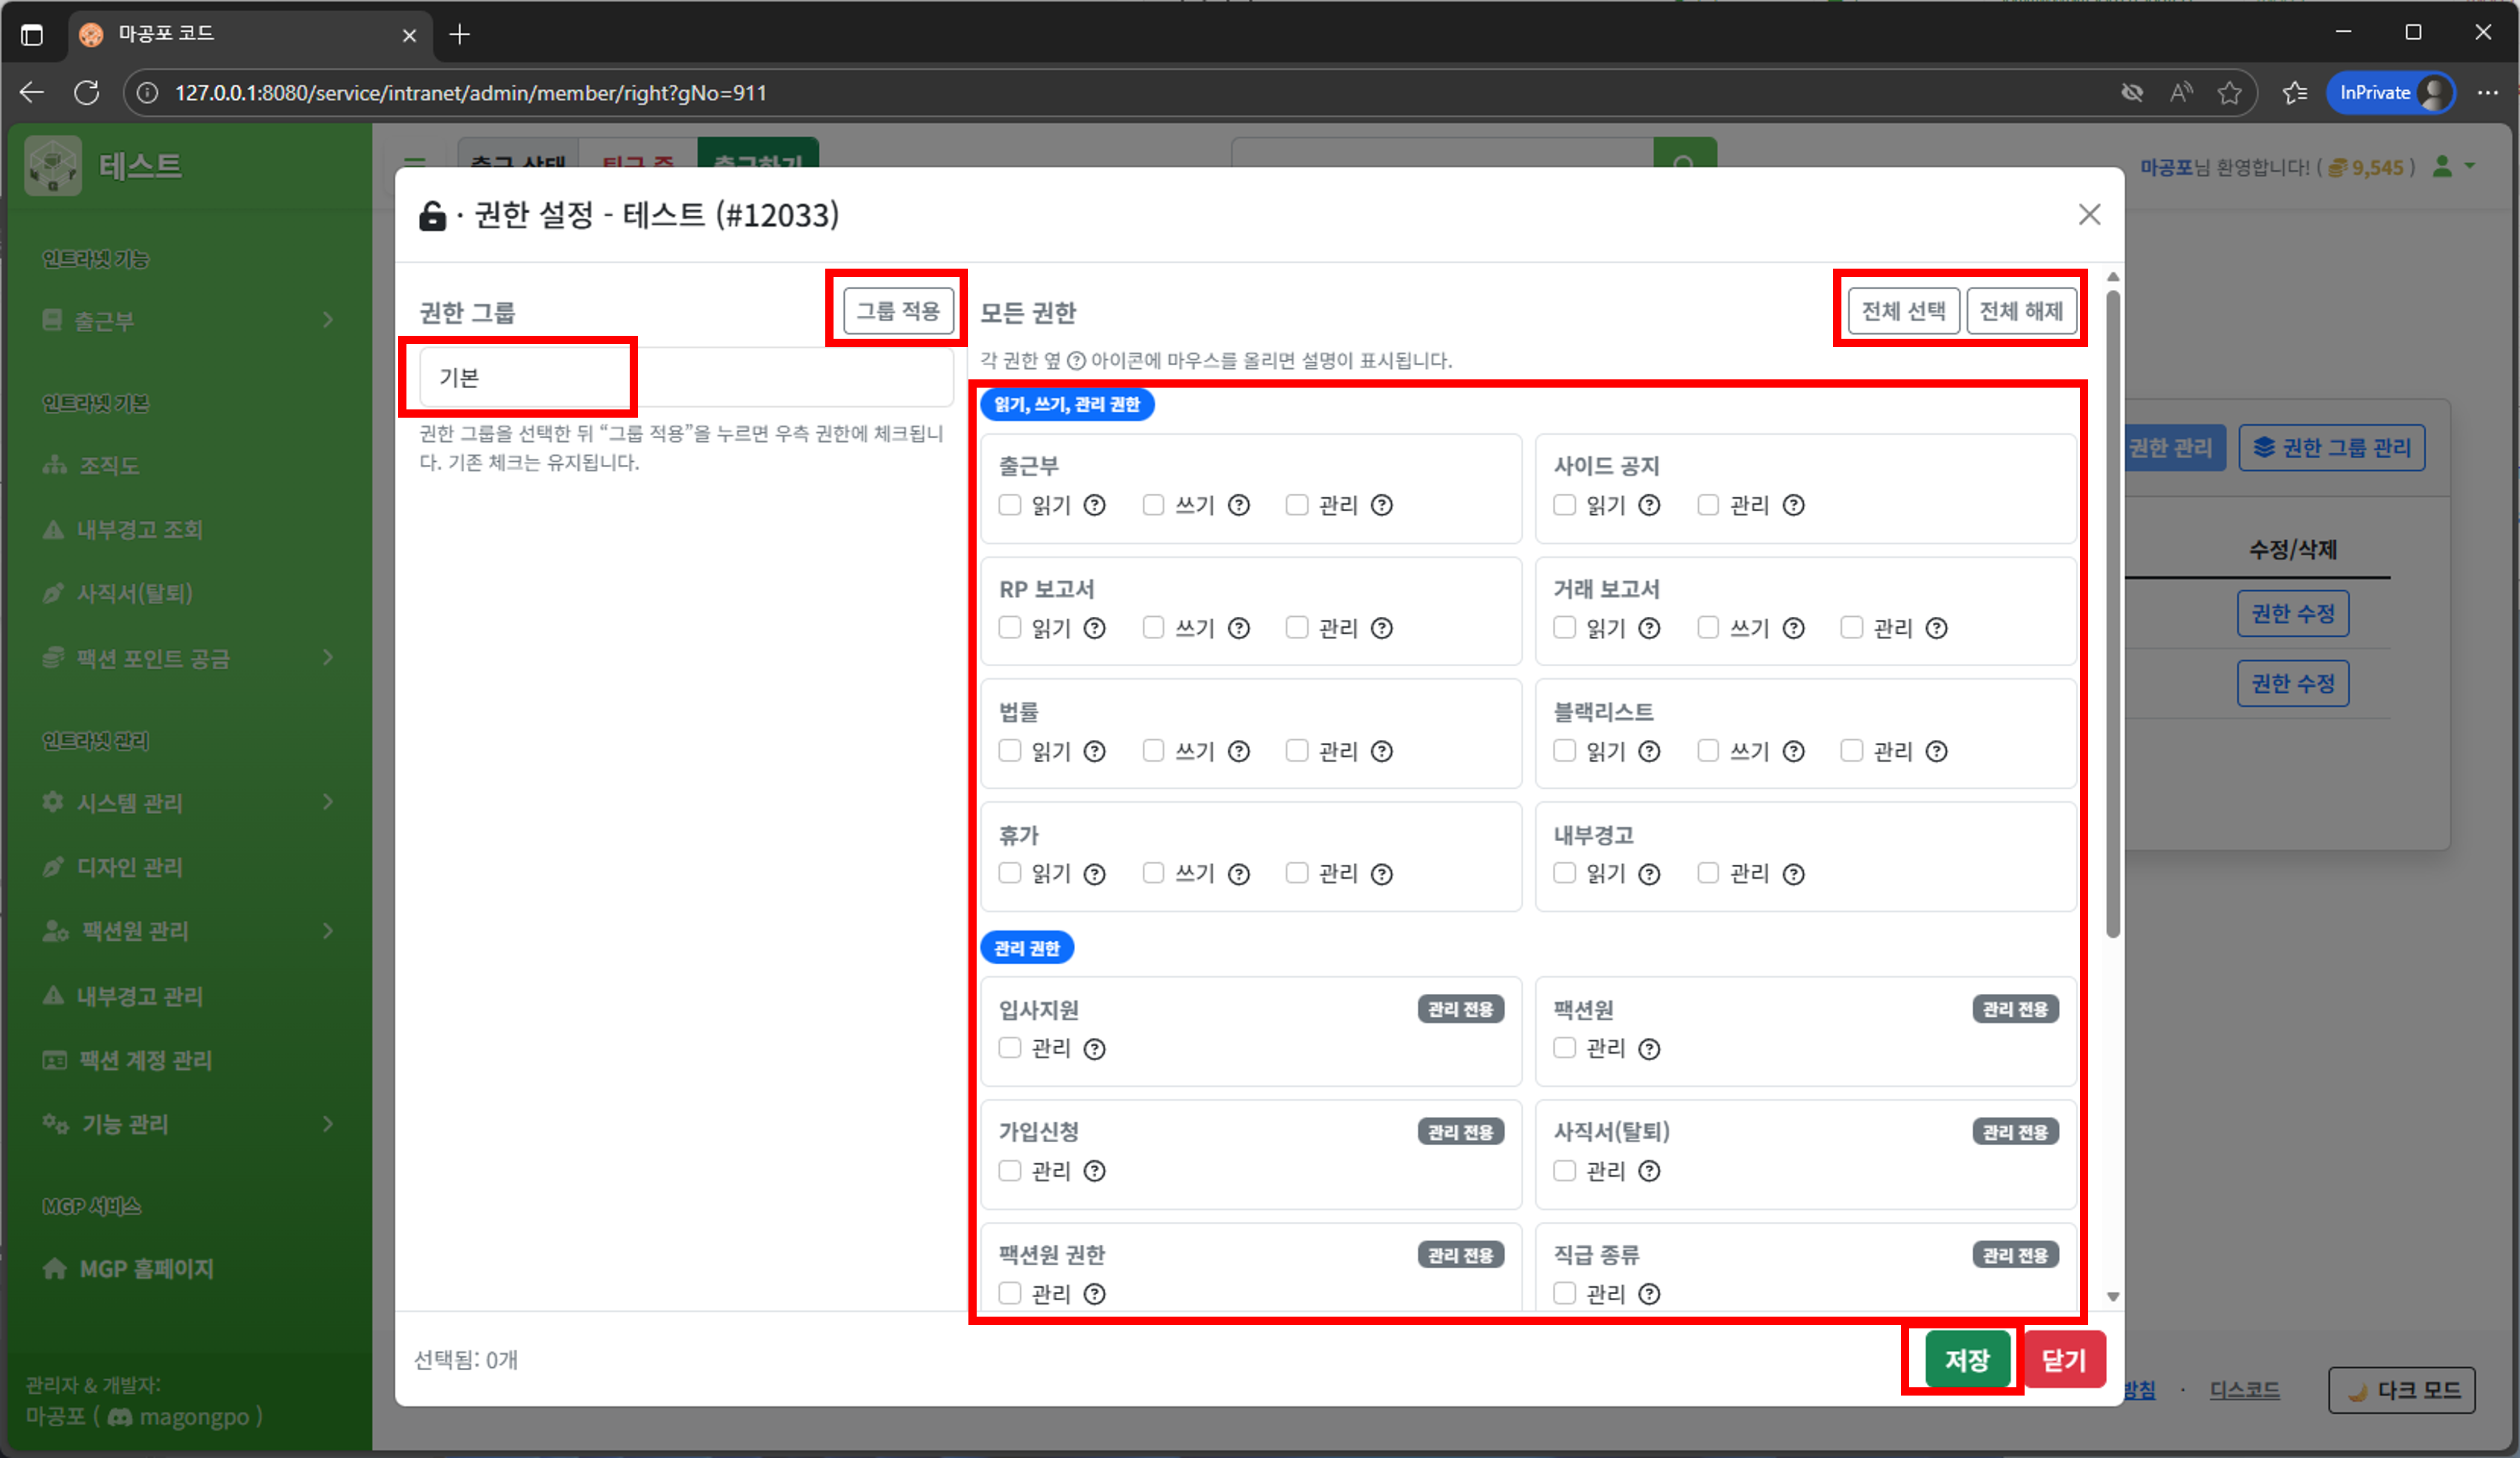
Task: Click the help icon beside 출근부 읽기
Action: [1095, 505]
